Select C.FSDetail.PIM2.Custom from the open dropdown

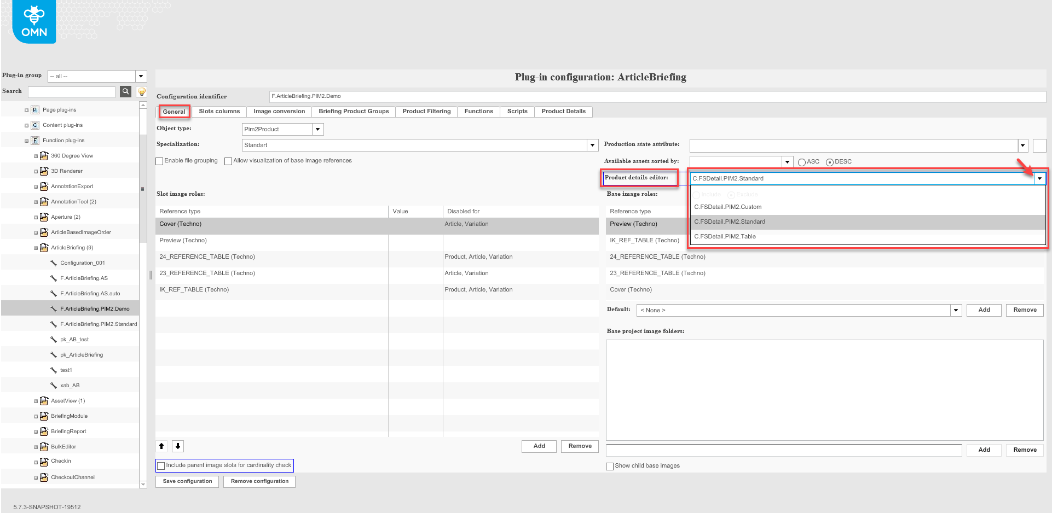point(727,207)
